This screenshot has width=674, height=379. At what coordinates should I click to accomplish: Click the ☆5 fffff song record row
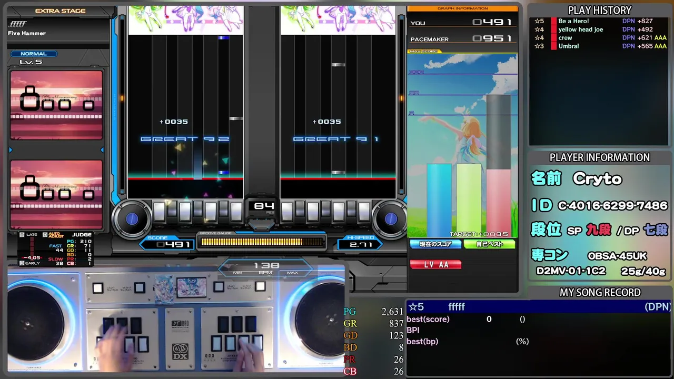pos(539,307)
